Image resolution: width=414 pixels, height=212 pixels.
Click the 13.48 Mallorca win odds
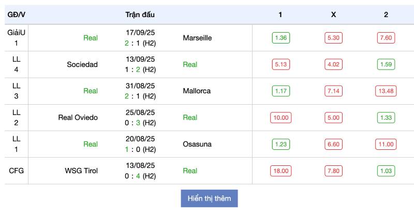pos(386,91)
